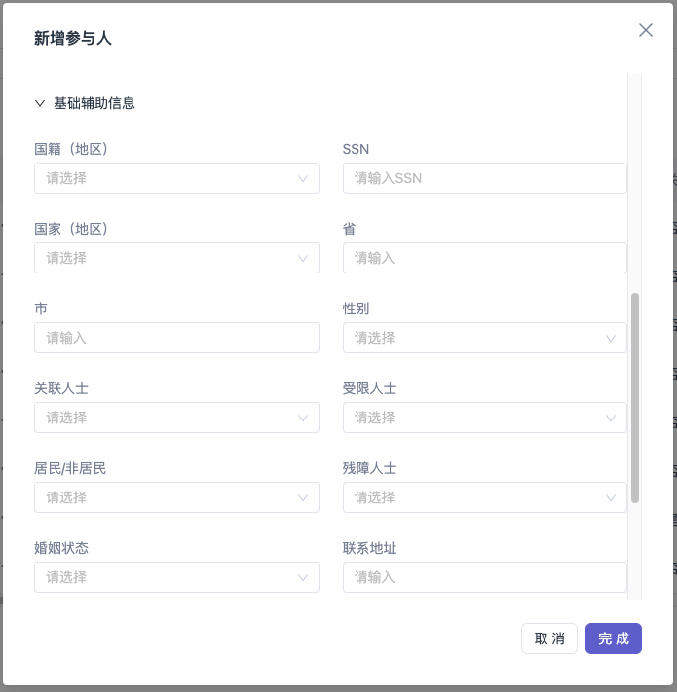The height and width of the screenshot is (692, 677).
Task: Click the 取消 button
Action: point(549,638)
